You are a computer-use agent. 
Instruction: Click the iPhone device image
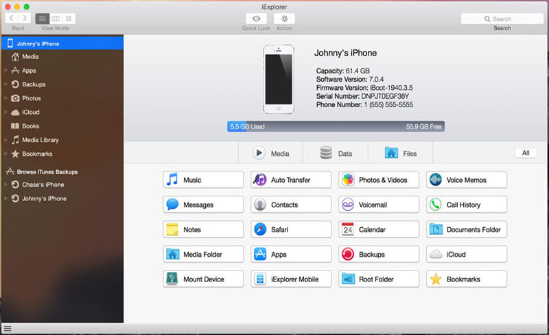pyautogui.click(x=279, y=79)
